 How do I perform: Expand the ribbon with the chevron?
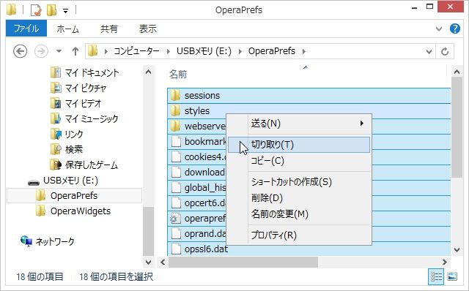pyautogui.click(x=439, y=29)
